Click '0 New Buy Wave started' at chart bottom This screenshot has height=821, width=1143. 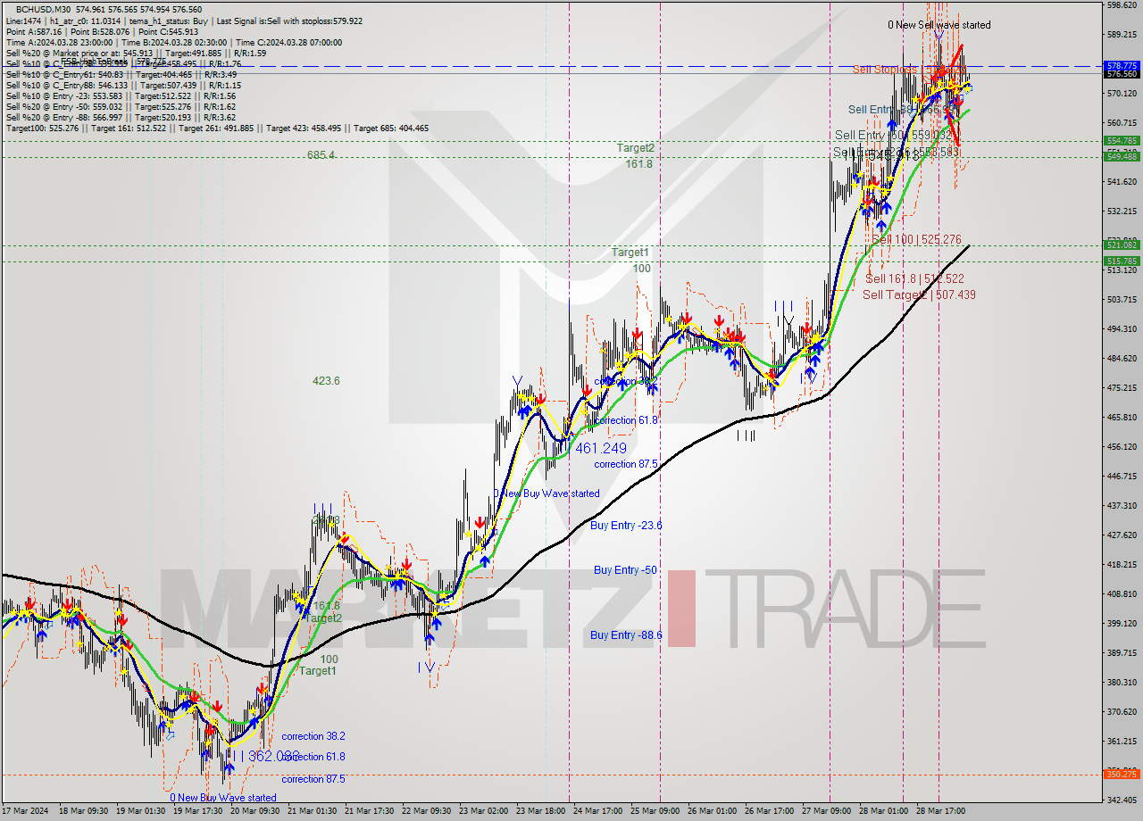223,798
